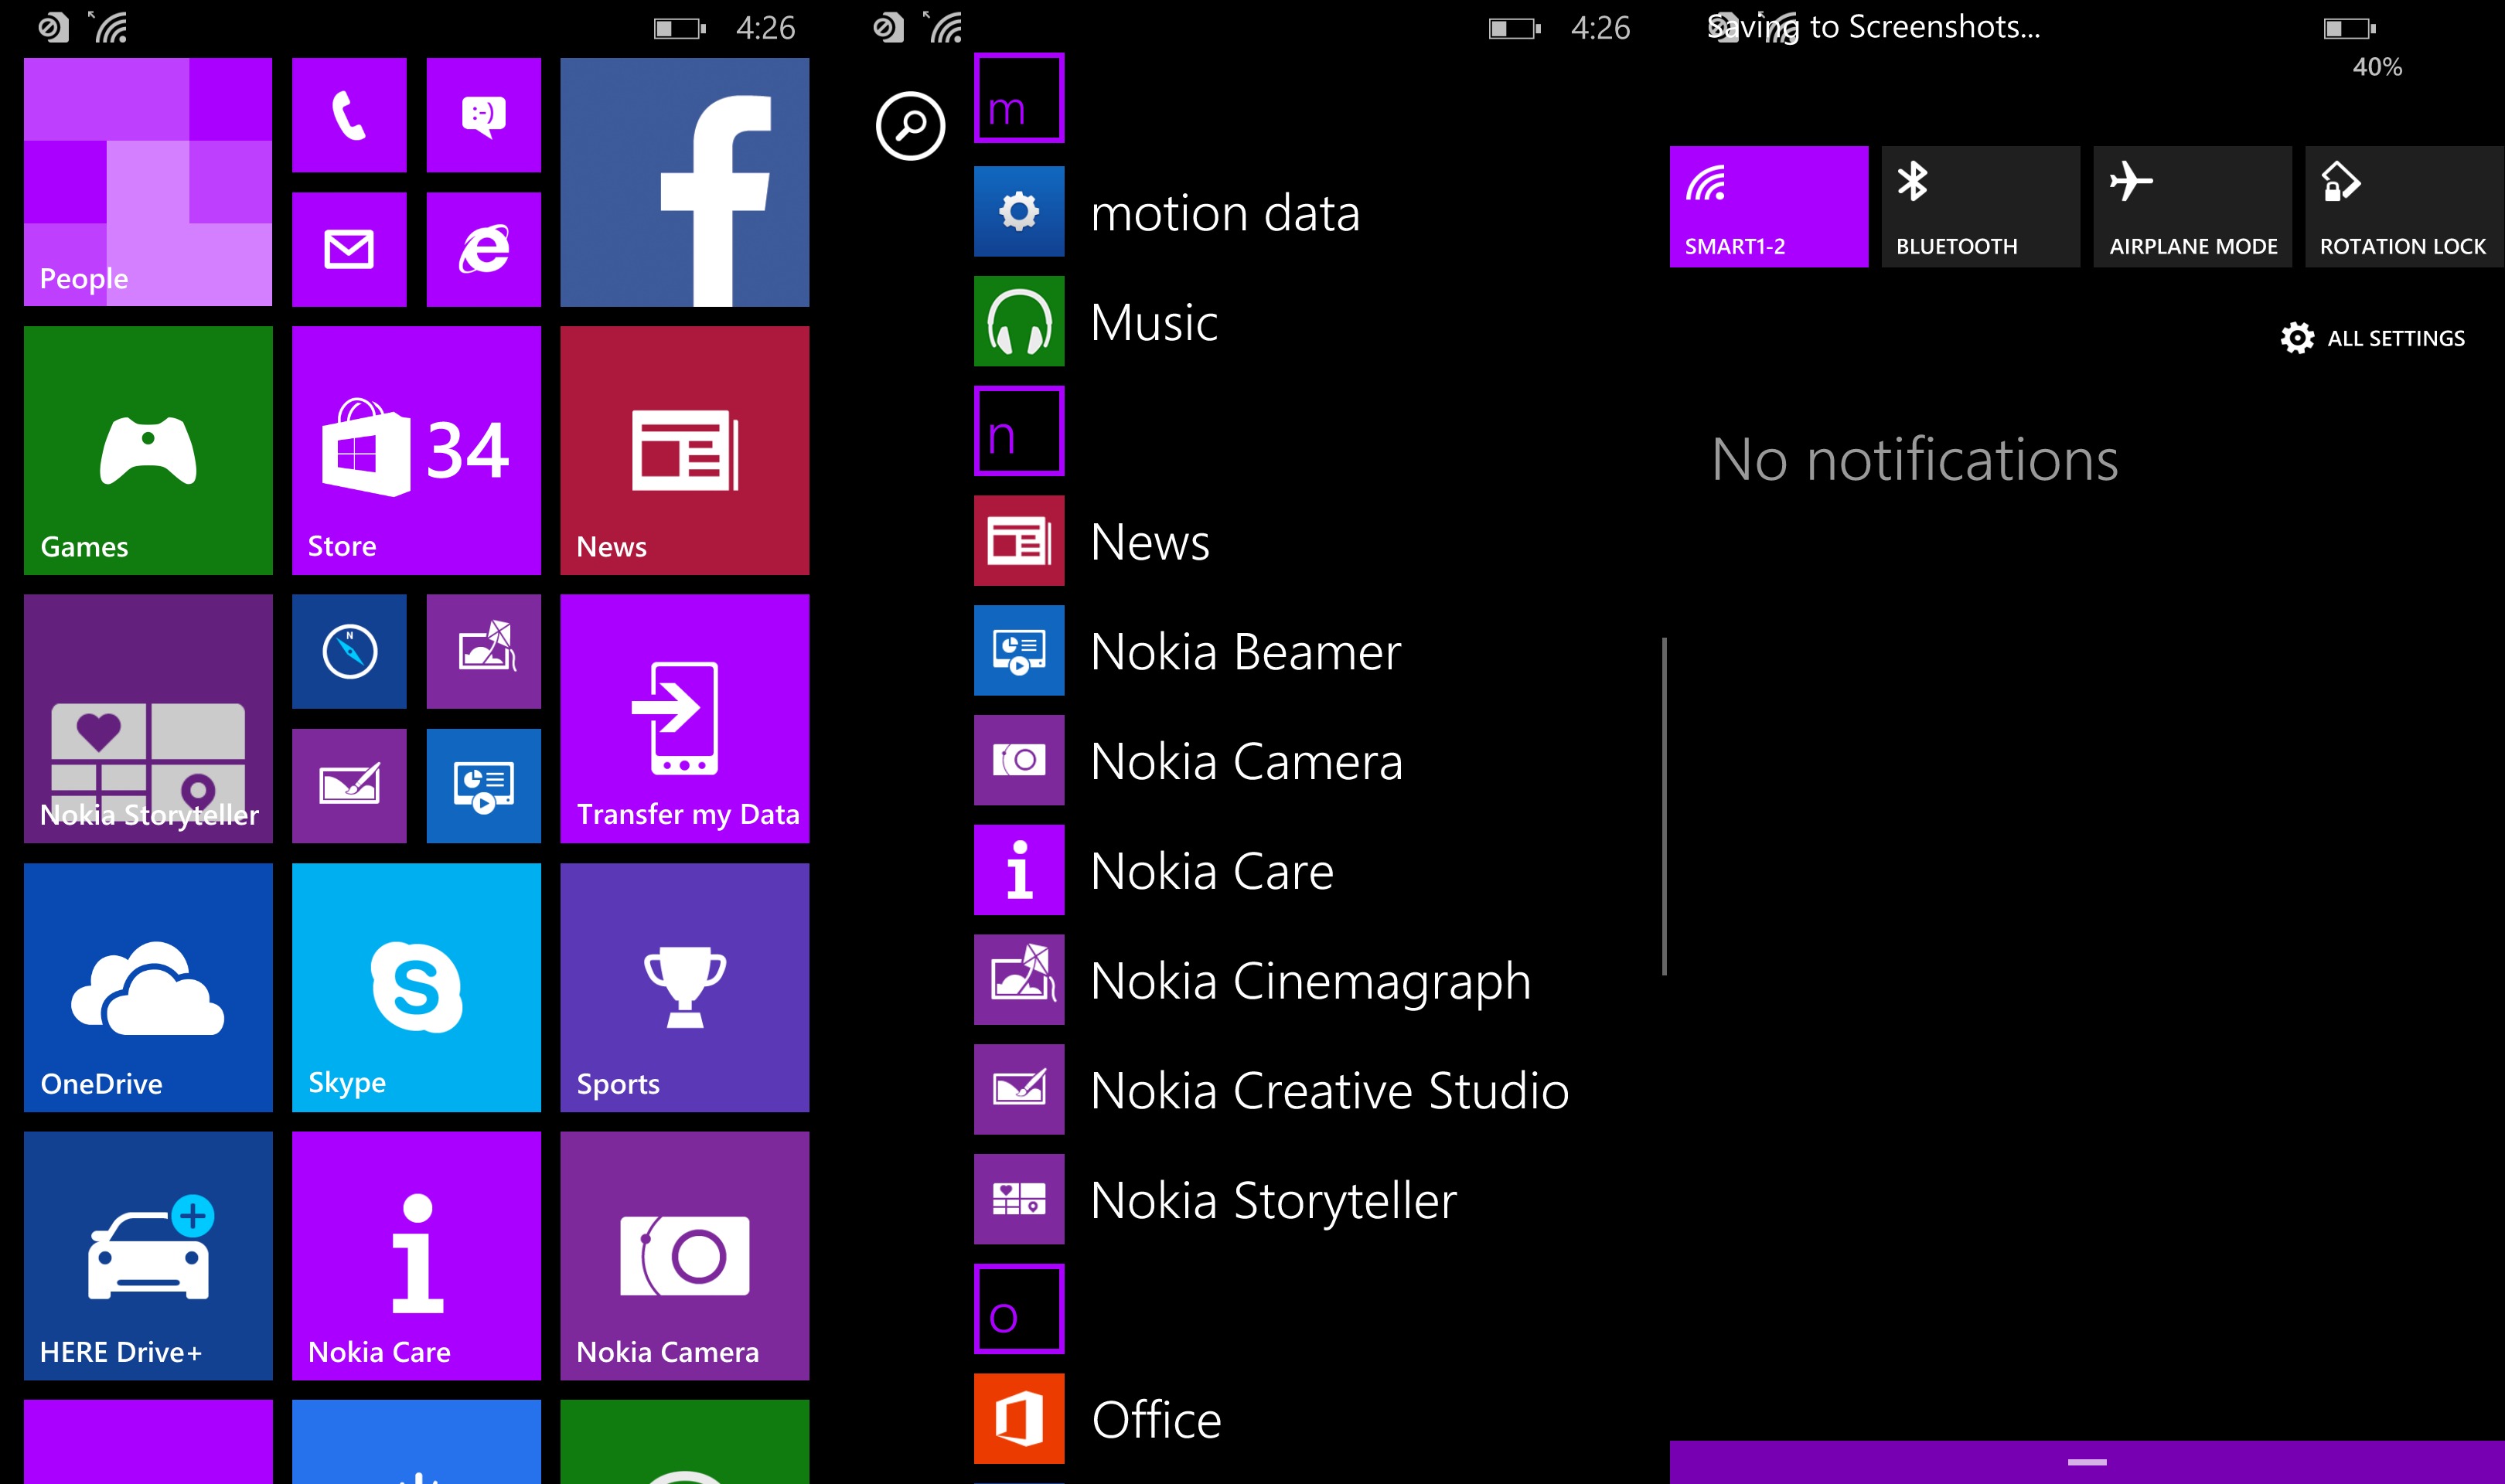This screenshot has height=1484, width=2505.
Task: Tap the motion data label
Action: click(1225, 213)
